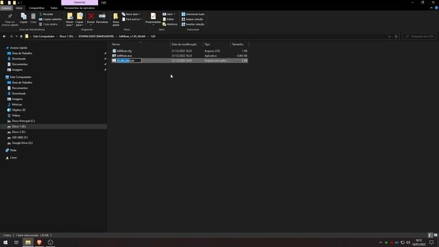439x247 pixels.
Task: Open the Copiar para folder dropdown
Action: coord(80,19)
